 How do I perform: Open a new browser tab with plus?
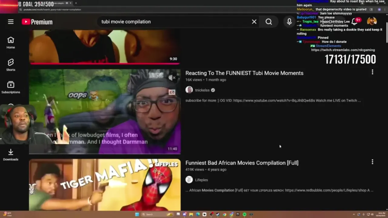[76, 3]
